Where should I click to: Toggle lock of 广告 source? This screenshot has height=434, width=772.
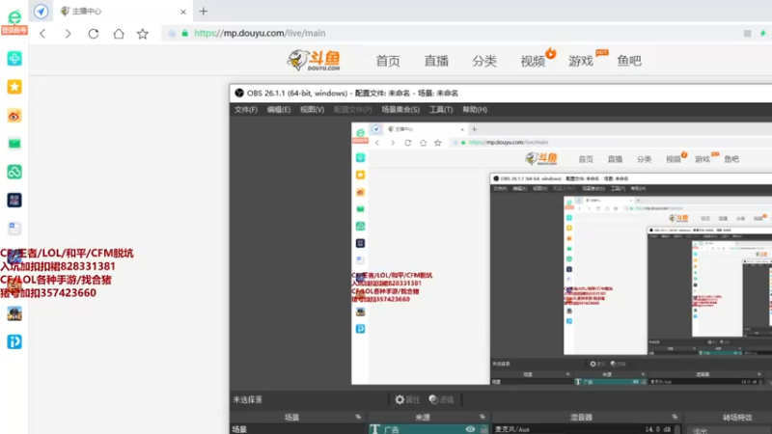click(484, 429)
